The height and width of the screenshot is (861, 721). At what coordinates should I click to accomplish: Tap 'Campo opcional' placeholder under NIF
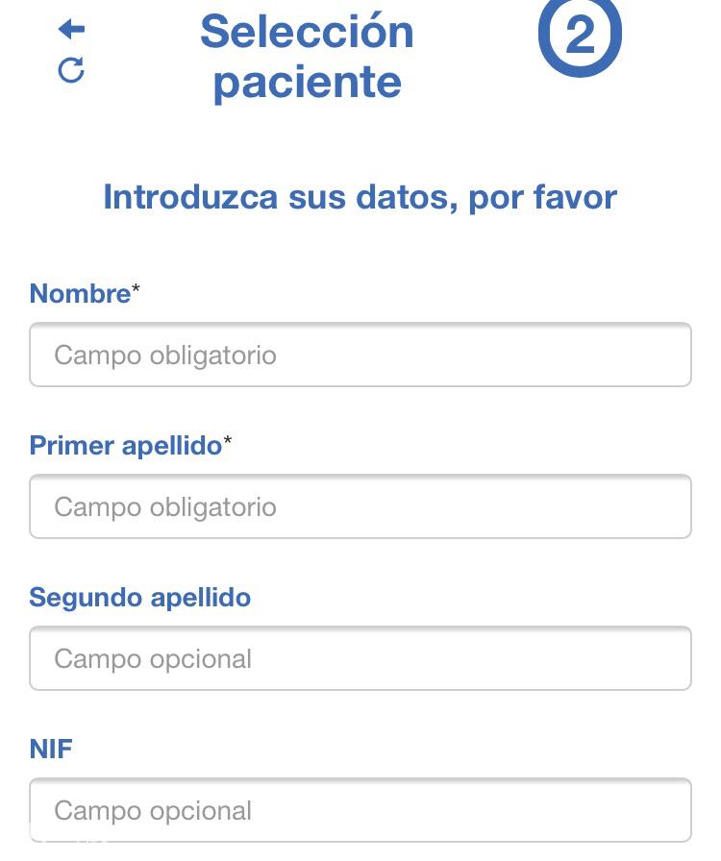[x=153, y=811]
